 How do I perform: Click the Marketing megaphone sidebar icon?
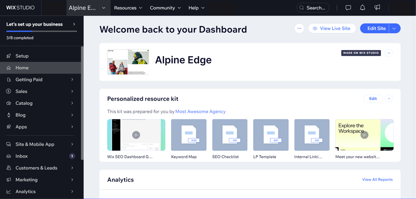(8, 179)
